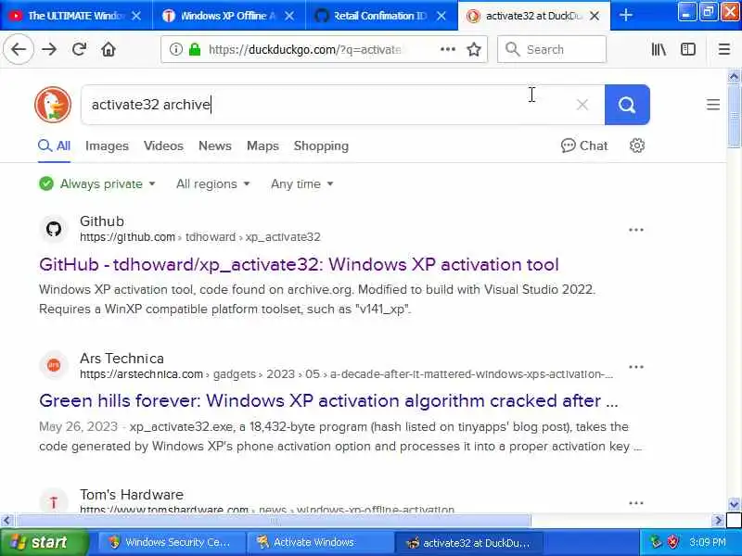
Task: Switch to Videos results
Action: coord(163,145)
